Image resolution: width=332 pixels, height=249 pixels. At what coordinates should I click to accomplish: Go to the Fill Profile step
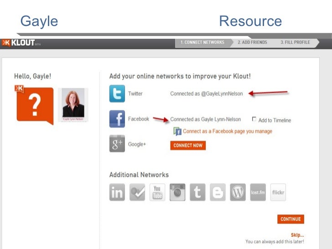(295, 42)
